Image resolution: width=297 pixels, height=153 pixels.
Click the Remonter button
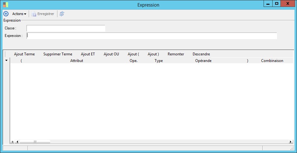point(176,54)
